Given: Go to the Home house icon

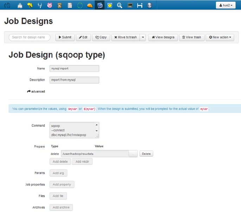Looking at the screenshot, I should coord(20,6).
